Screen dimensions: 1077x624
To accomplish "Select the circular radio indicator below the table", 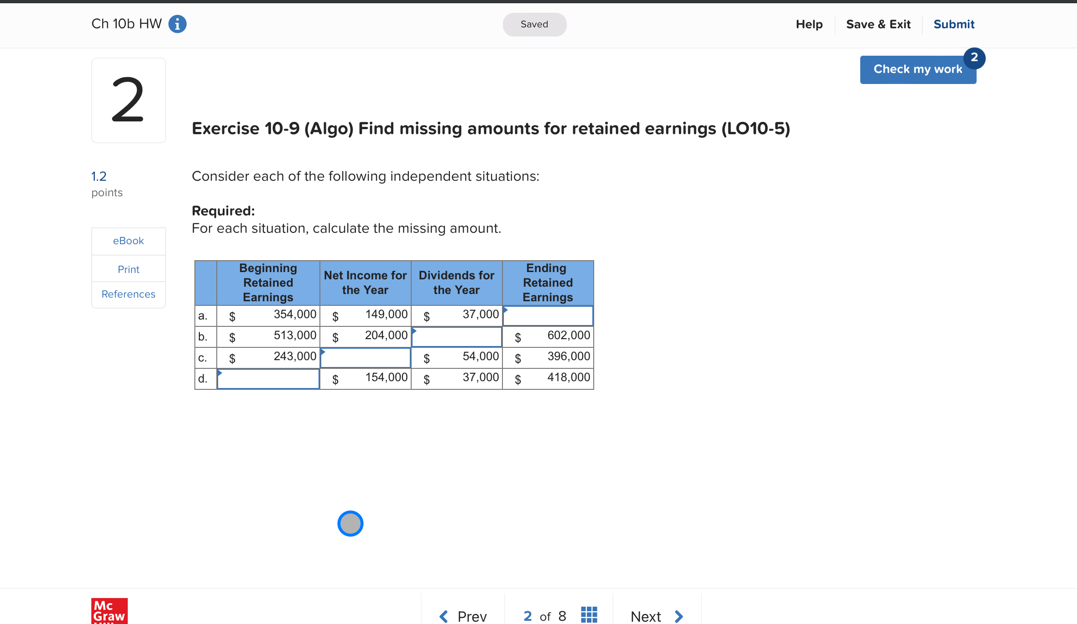I will pos(350,524).
